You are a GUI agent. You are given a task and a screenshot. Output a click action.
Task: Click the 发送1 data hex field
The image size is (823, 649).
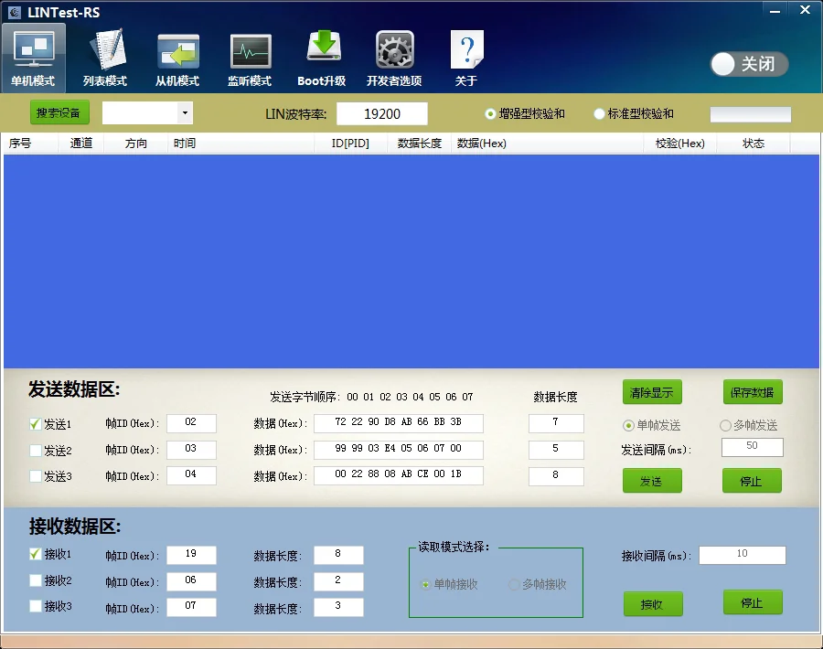pyautogui.click(x=398, y=424)
